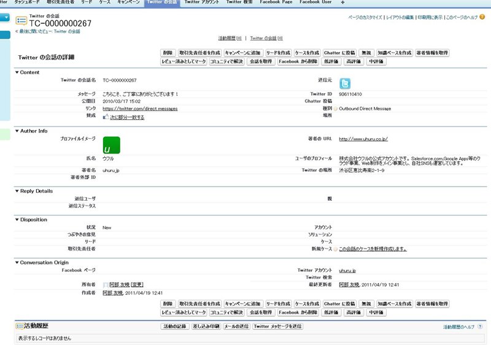This screenshot has height=345, width=491.
Task: Click キャンペーンに追加 in the upper button row
Action: point(242,53)
